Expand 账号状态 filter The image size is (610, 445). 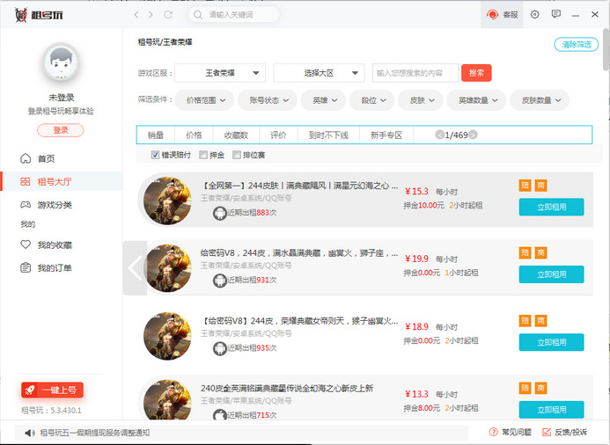268,100
